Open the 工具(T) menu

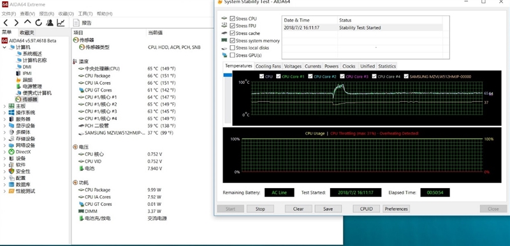click(x=85, y=13)
